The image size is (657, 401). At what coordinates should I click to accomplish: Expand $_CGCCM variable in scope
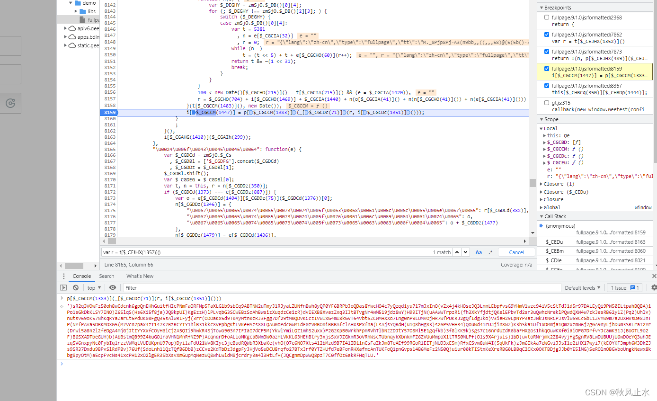click(x=544, y=149)
